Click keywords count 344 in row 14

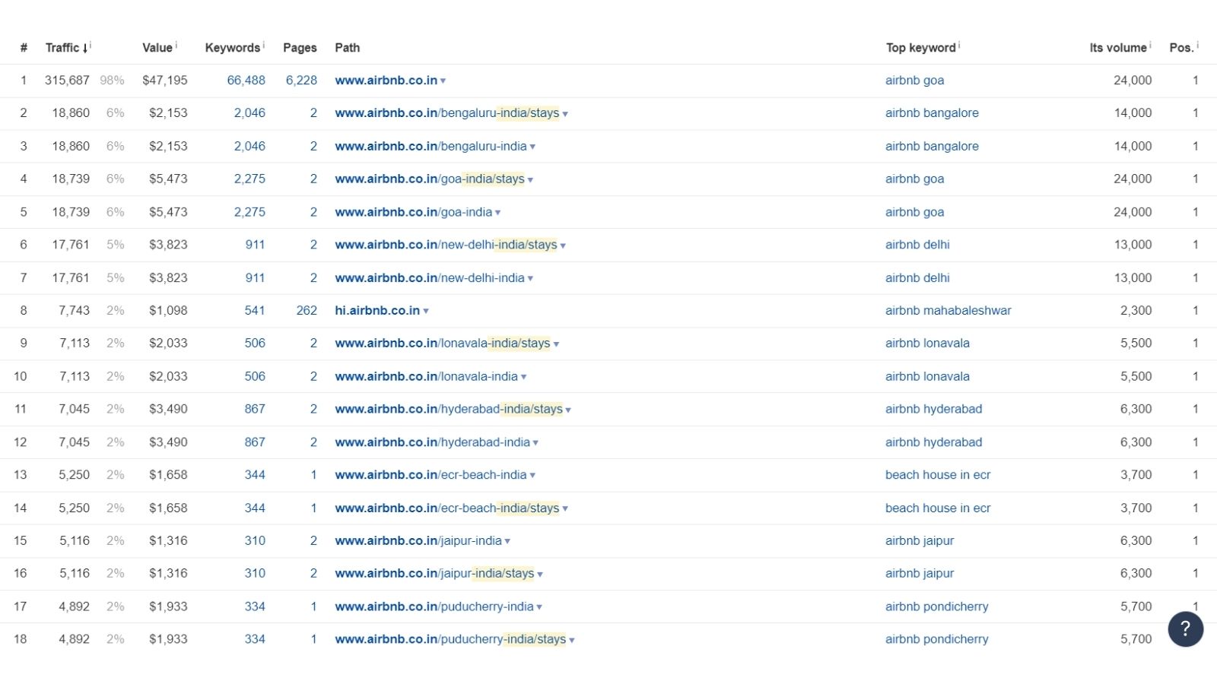tap(255, 508)
